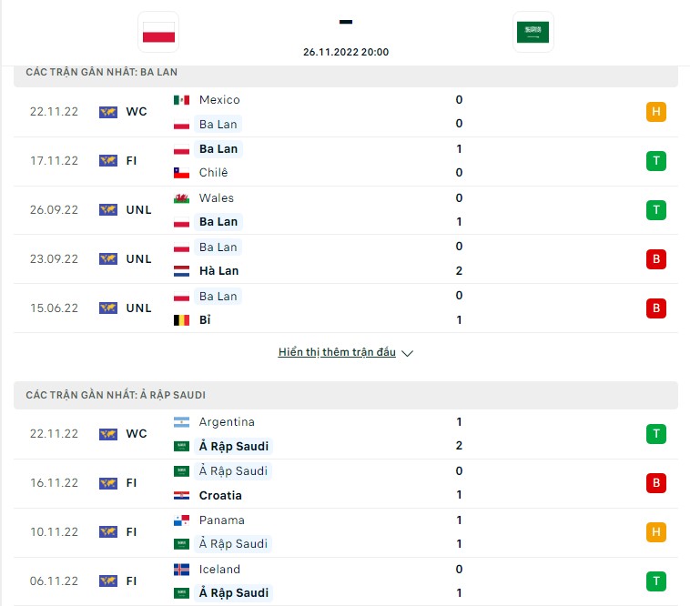Click the orange H result badge for Mexico match
690x606 pixels.
pos(655,112)
